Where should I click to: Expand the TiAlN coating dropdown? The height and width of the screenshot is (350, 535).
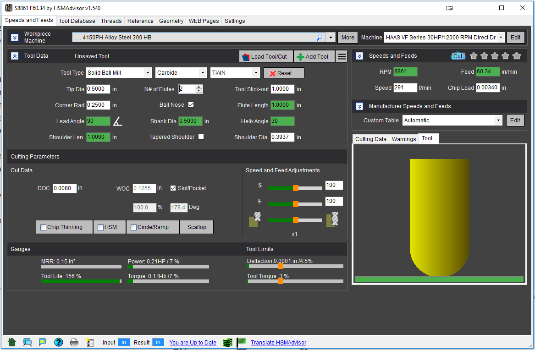pyautogui.click(x=235, y=73)
